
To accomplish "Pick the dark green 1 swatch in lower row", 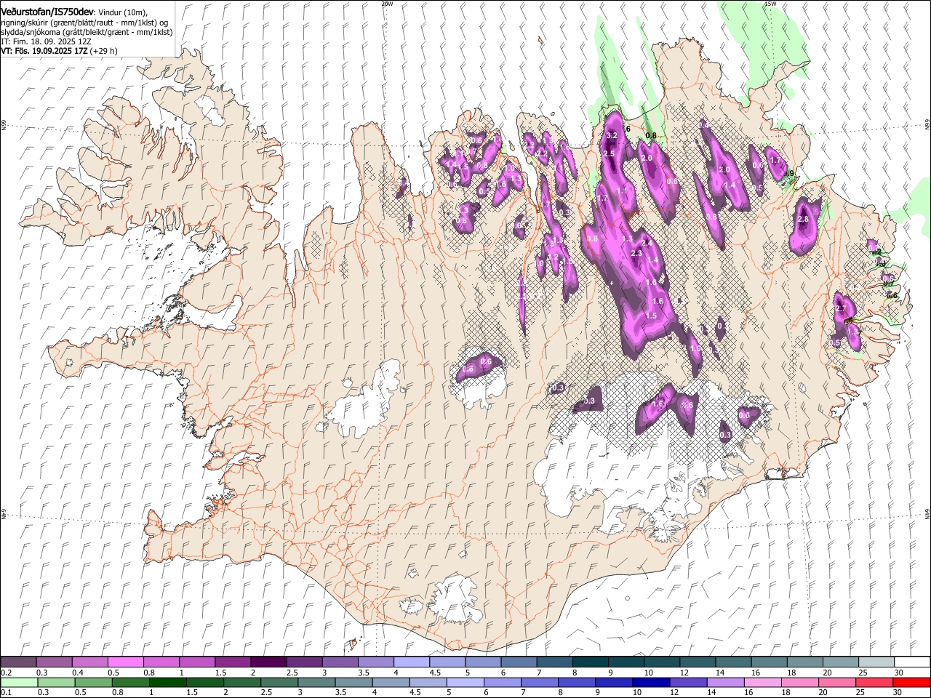I will pos(167,682).
